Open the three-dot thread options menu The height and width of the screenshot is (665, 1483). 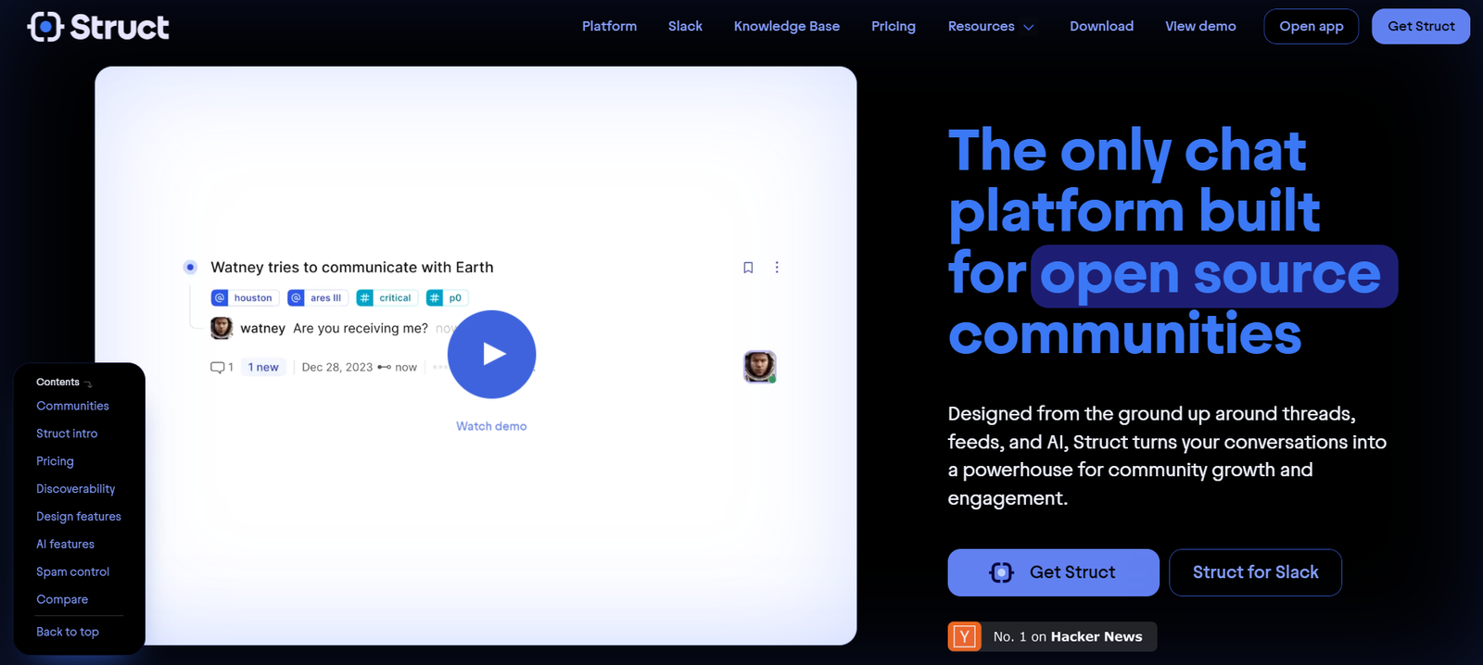(777, 268)
